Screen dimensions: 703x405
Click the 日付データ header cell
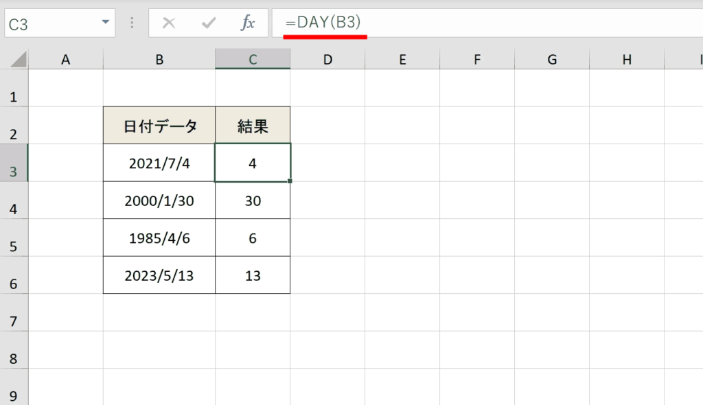point(159,126)
